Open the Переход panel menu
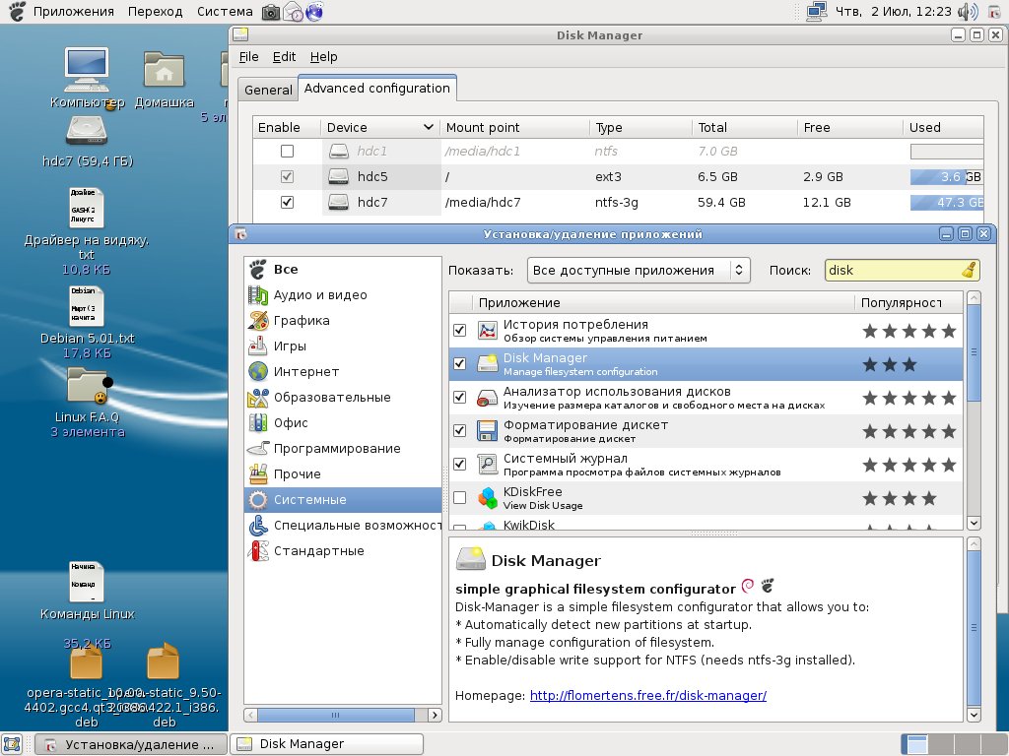 click(x=155, y=12)
